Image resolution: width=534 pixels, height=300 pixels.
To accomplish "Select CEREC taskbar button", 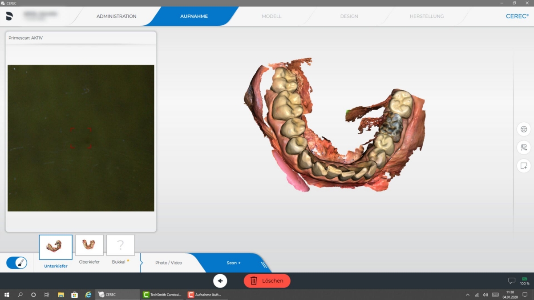I will pyautogui.click(x=118, y=295).
